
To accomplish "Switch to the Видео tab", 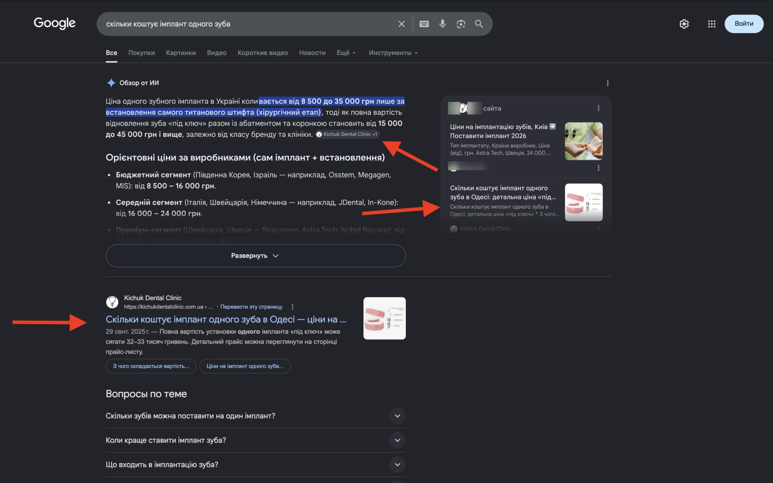I will coord(216,53).
